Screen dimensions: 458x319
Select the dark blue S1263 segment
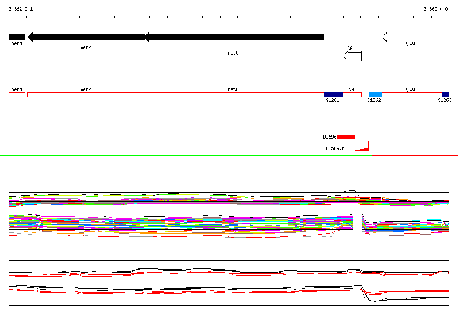click(445, 95)
